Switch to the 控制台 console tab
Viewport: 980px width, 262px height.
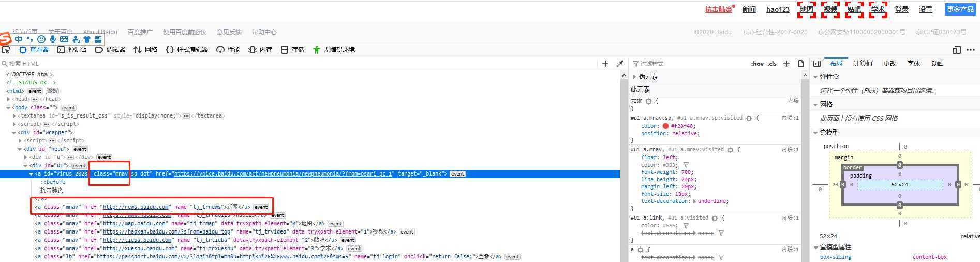(x=72, y=50)
